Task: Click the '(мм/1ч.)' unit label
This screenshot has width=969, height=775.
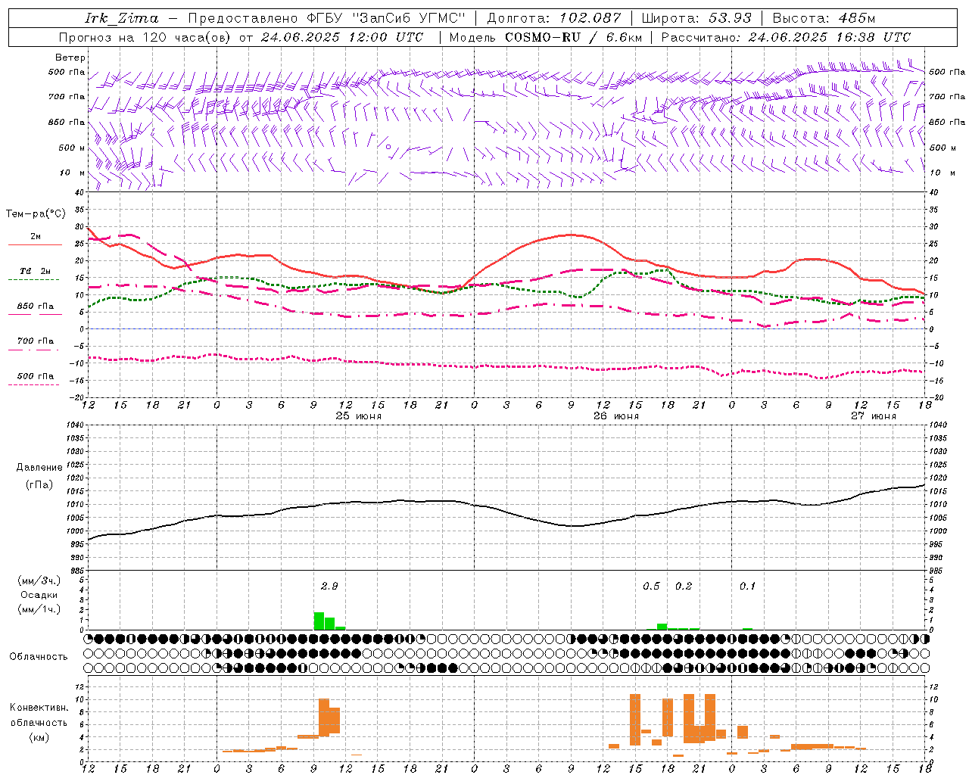Action: click(39, 609)
